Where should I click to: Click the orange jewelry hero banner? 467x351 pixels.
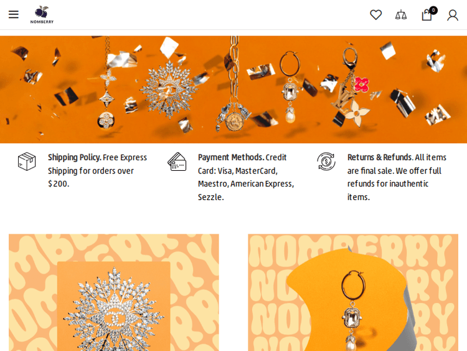[x=233, y=90]
